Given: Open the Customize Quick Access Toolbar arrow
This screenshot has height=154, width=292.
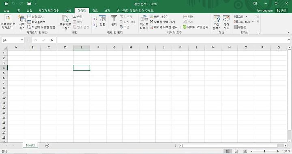Looking at the screenshot, I should 36,4.
